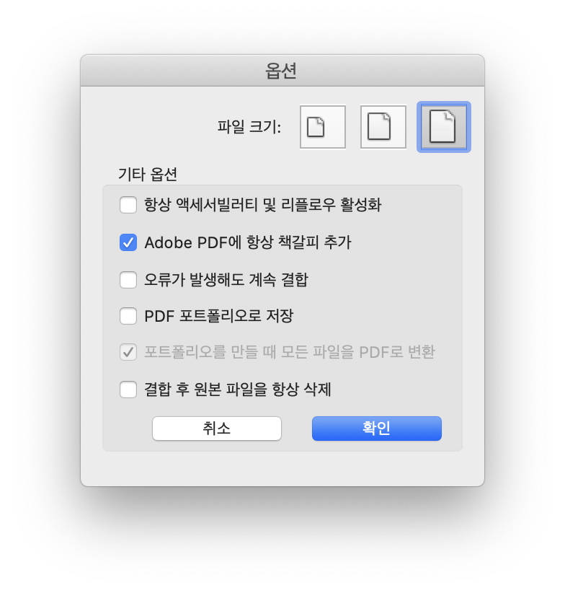
Task: Enable 항상 액세서빌러티 및 리플로우 활성화 checkbox
Action: [x=128, y=205]
